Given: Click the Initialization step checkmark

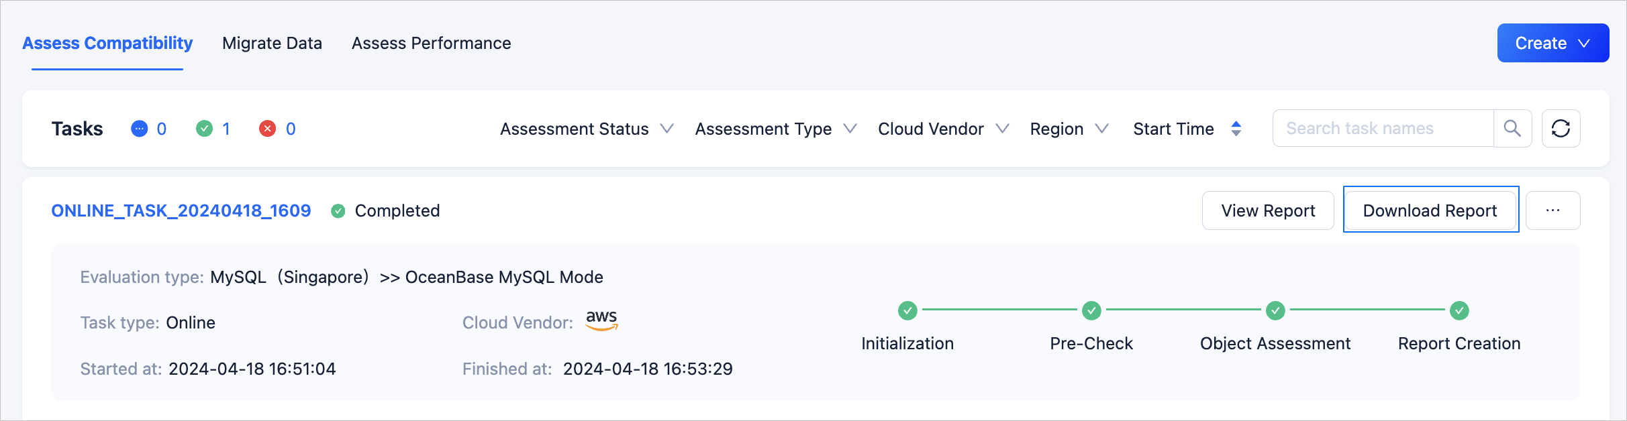Looking at the screenshot, I should point(907,310).
